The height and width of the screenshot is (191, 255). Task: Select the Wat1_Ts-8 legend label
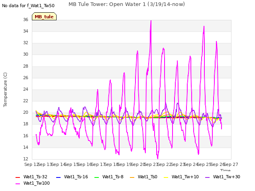[113, 177]
